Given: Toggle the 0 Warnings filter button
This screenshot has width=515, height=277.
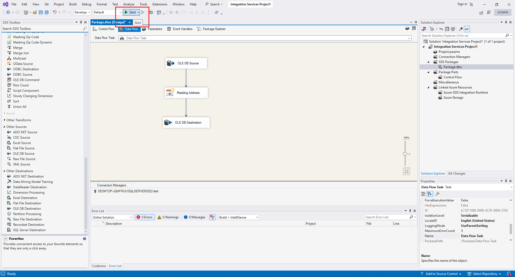Looking at the screenshot, I should (x=168, y=217).
